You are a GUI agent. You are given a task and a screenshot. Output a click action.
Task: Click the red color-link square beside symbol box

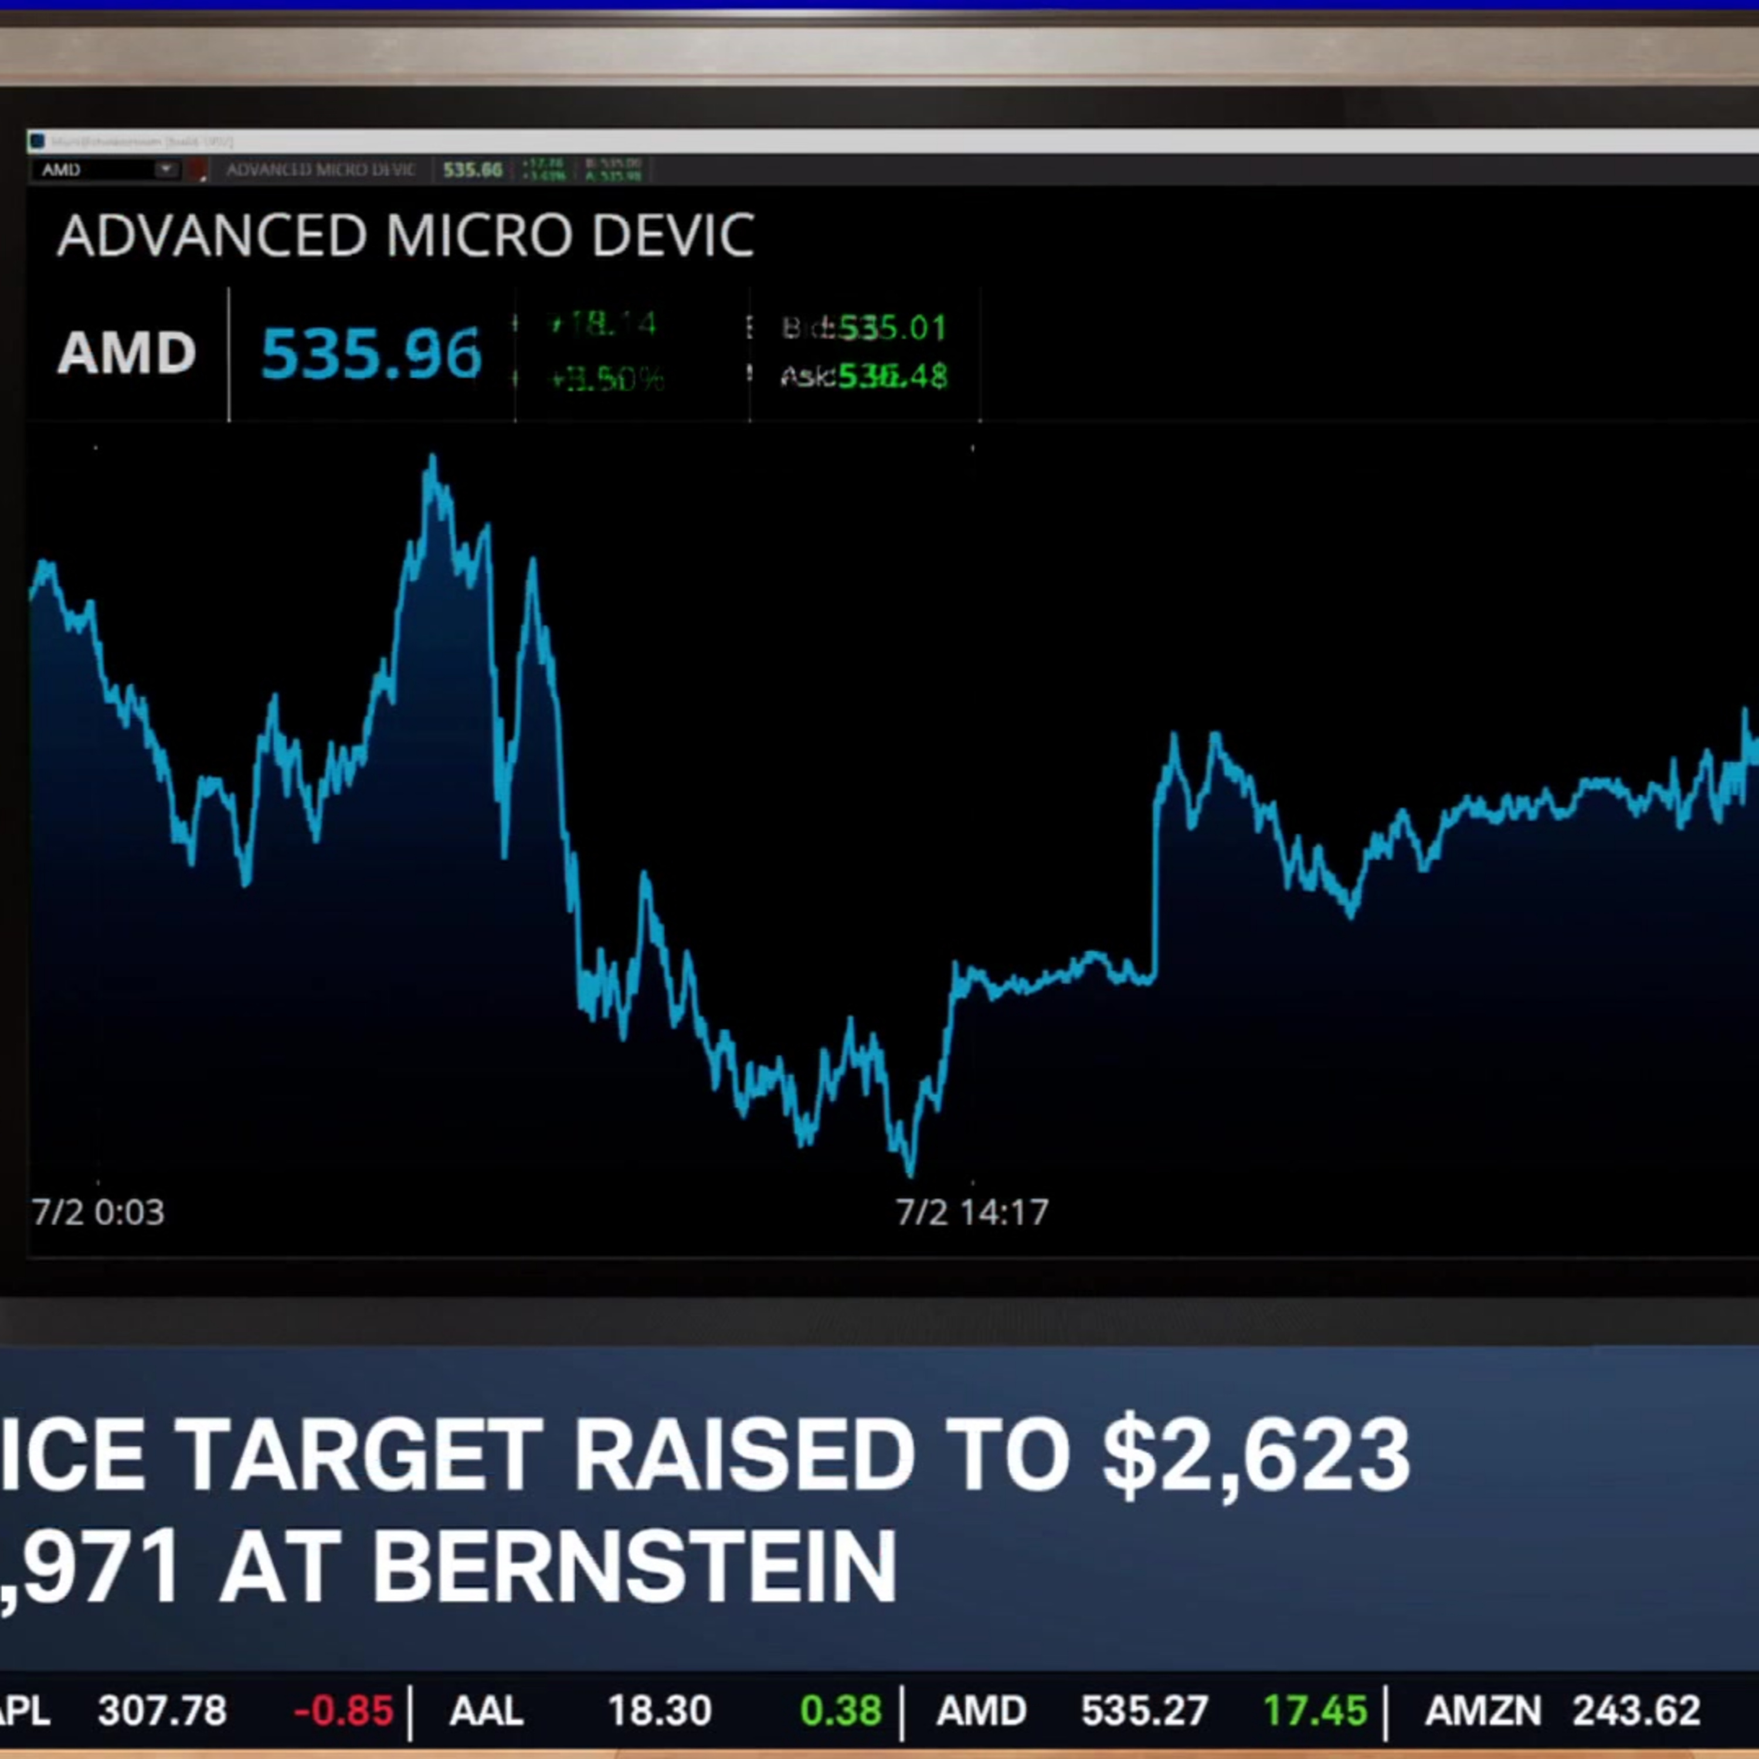(x=198, y=169)
